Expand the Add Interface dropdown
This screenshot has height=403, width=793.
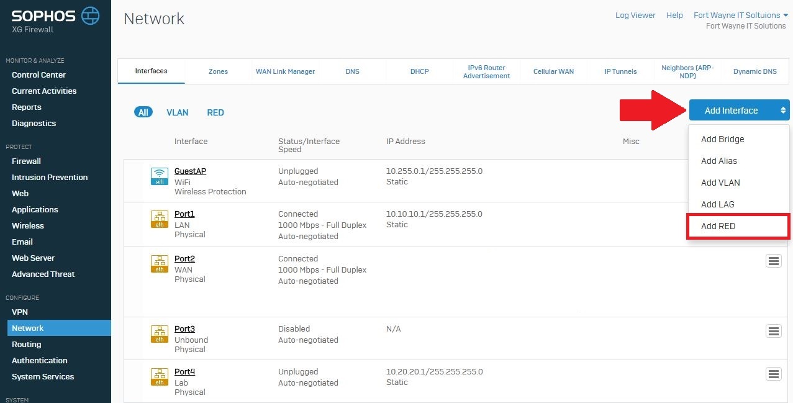pos(739,111)
